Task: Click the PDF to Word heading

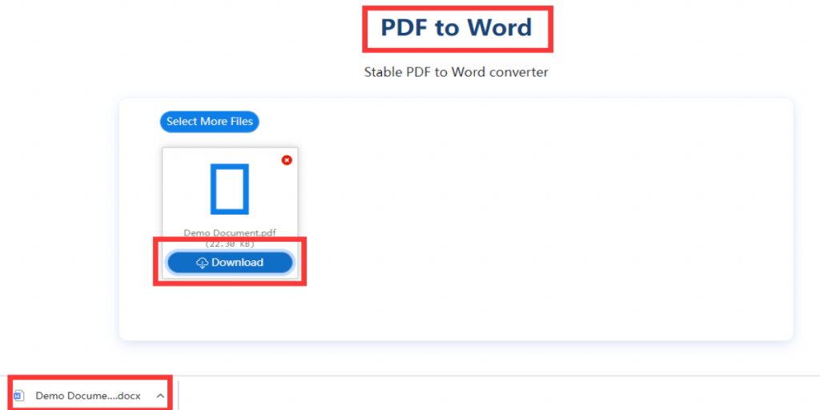Action: (x=456, y=28)
